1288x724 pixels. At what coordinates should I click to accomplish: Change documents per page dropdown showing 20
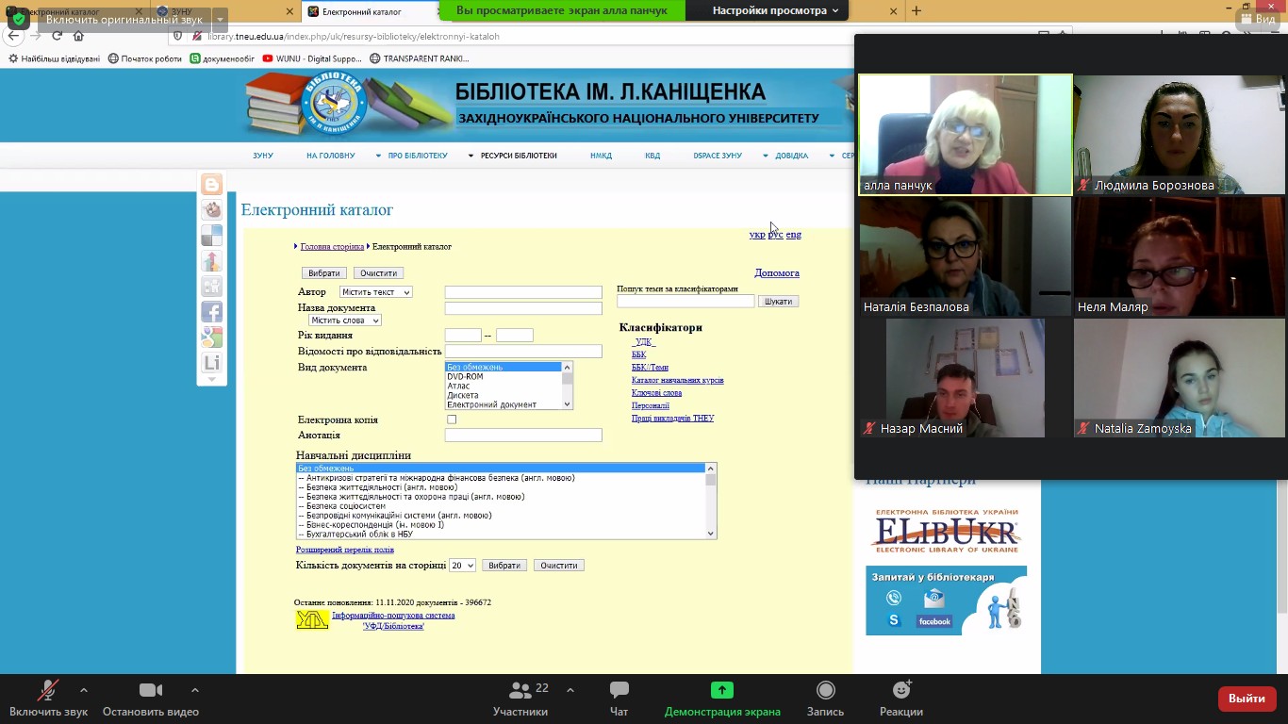tap(462, 566)
